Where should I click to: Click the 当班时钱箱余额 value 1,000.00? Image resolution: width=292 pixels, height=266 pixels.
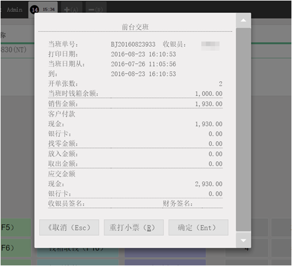coord(209,94)
